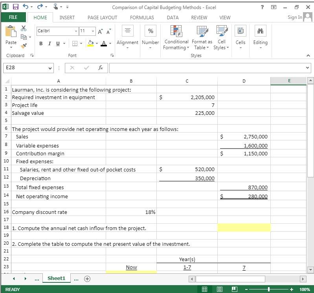The image size is (314, 293).
Task: Open Clipboard dialog launcher
Action: coord(32,55)
